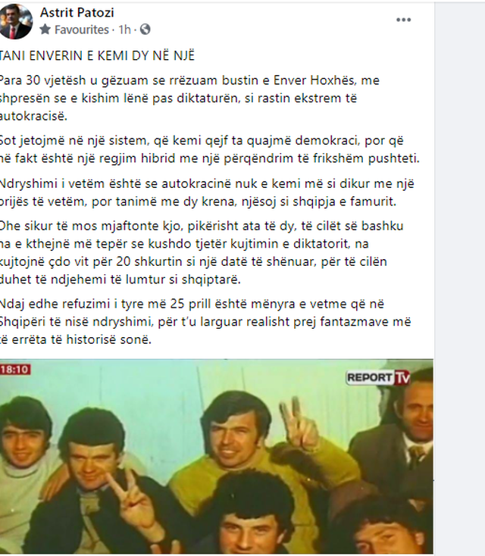485x556 pixels.
Task: Click the paragraph starting Ndryshimi i vetëm
Action: 207,192
